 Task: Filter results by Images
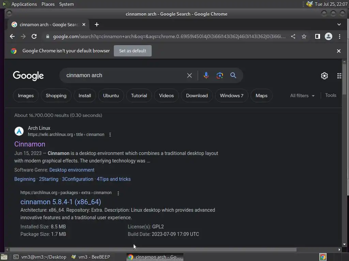[26, 95]
